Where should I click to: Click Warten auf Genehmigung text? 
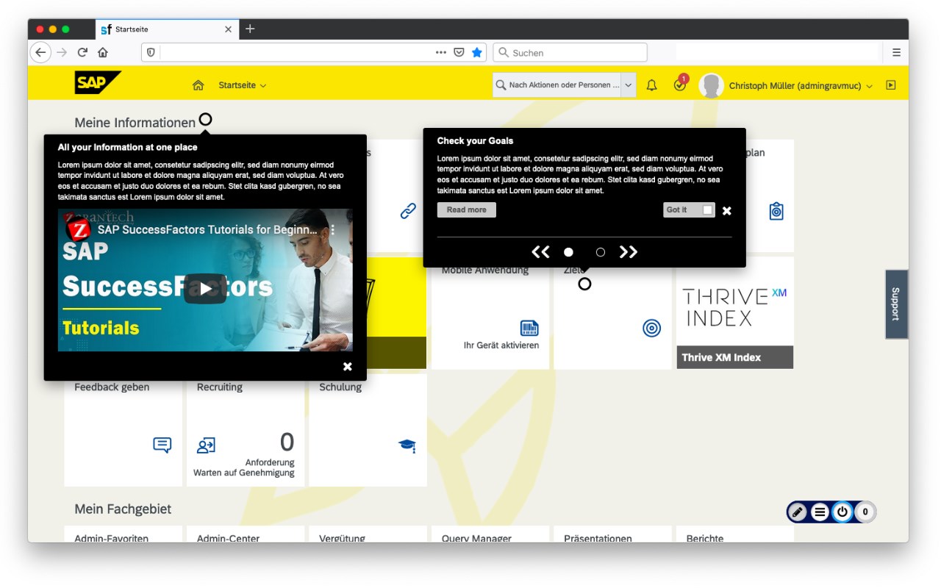click(x=244, y=473)
